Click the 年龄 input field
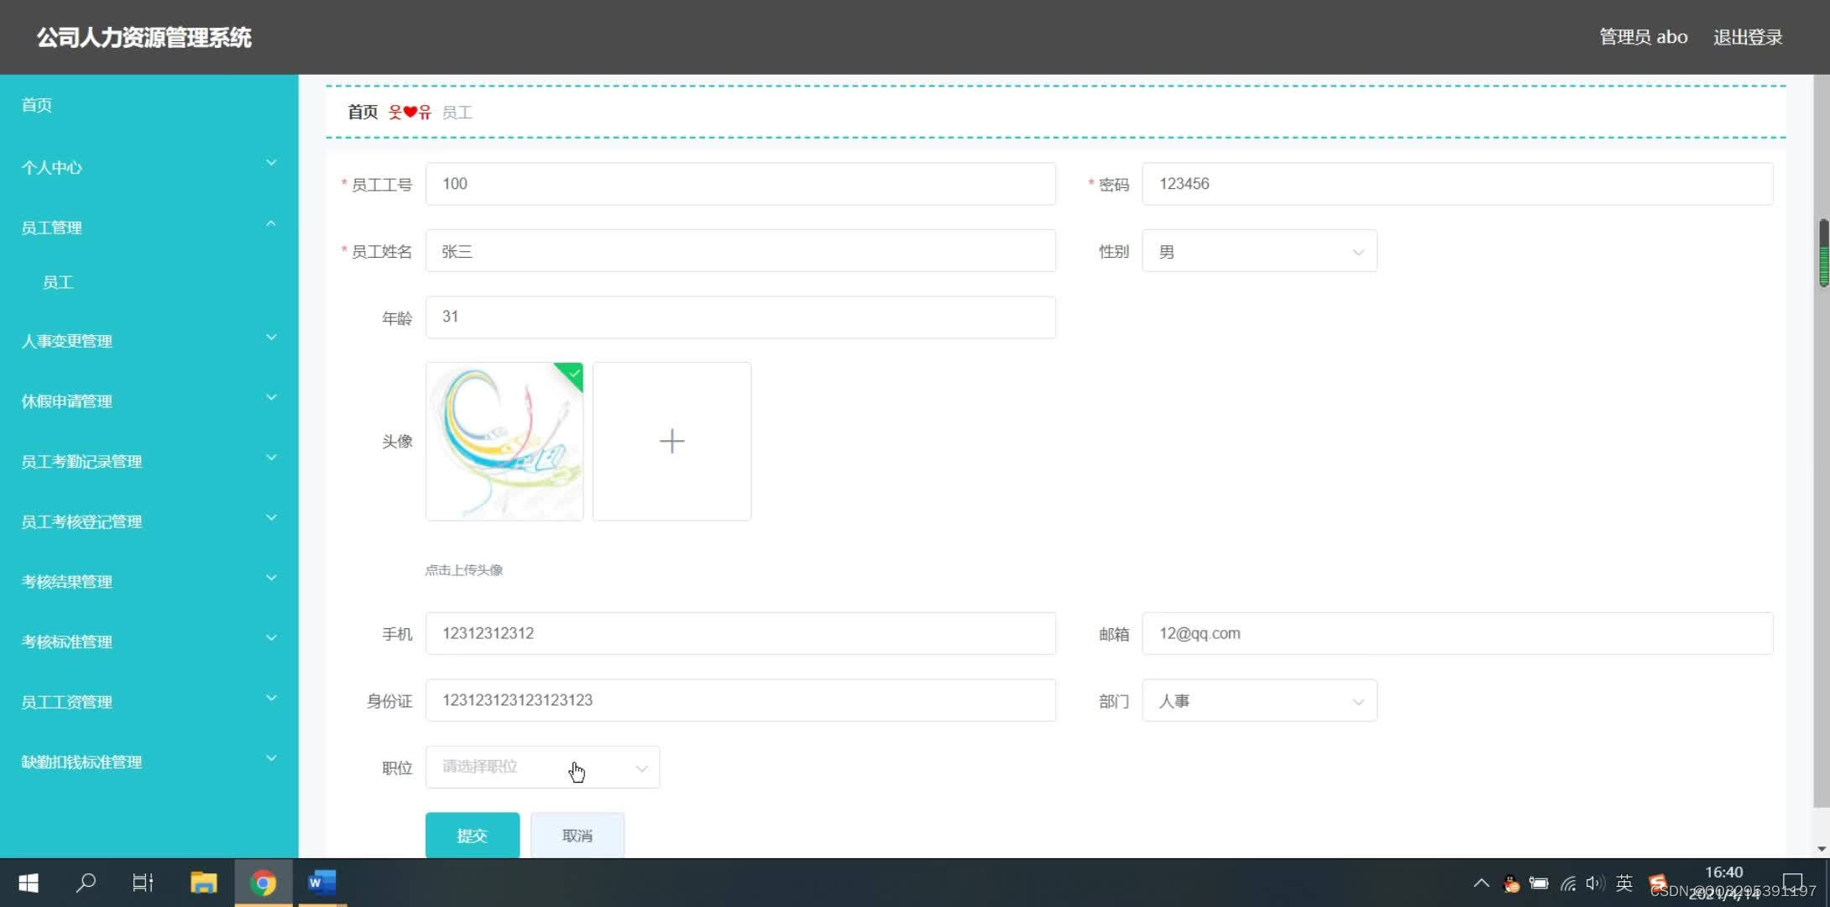This screenshot has width=1830, height=907. click(x=740, y=317)
